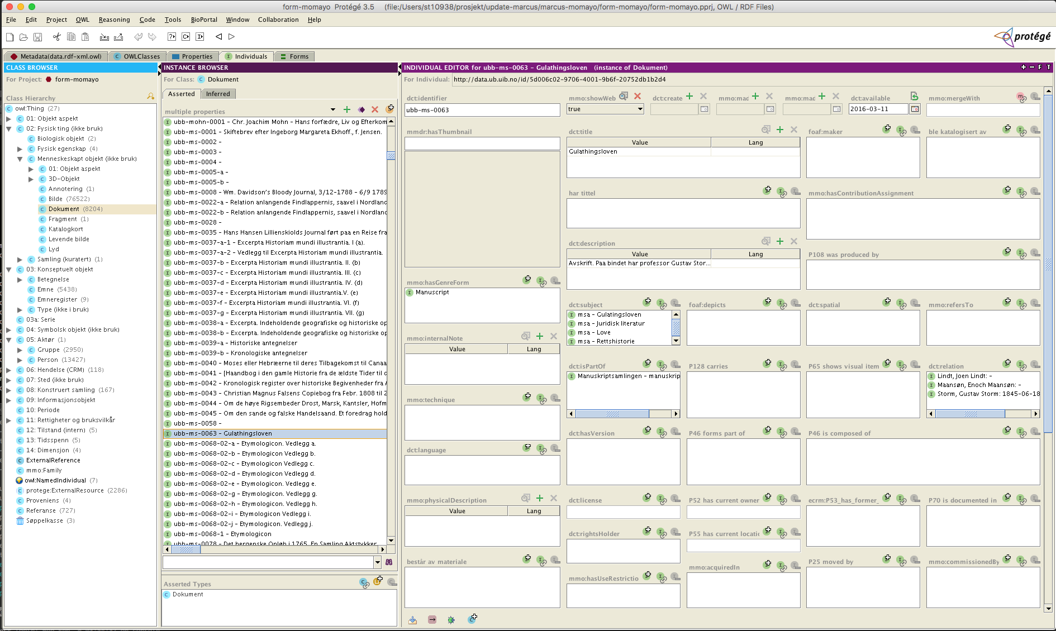Viewport: 1056px width, 631px height.
Task: Open the date picker for dct:available
Action: coord(915,109)
